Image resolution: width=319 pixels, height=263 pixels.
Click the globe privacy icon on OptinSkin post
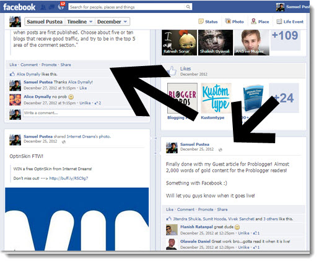[64, 142]
